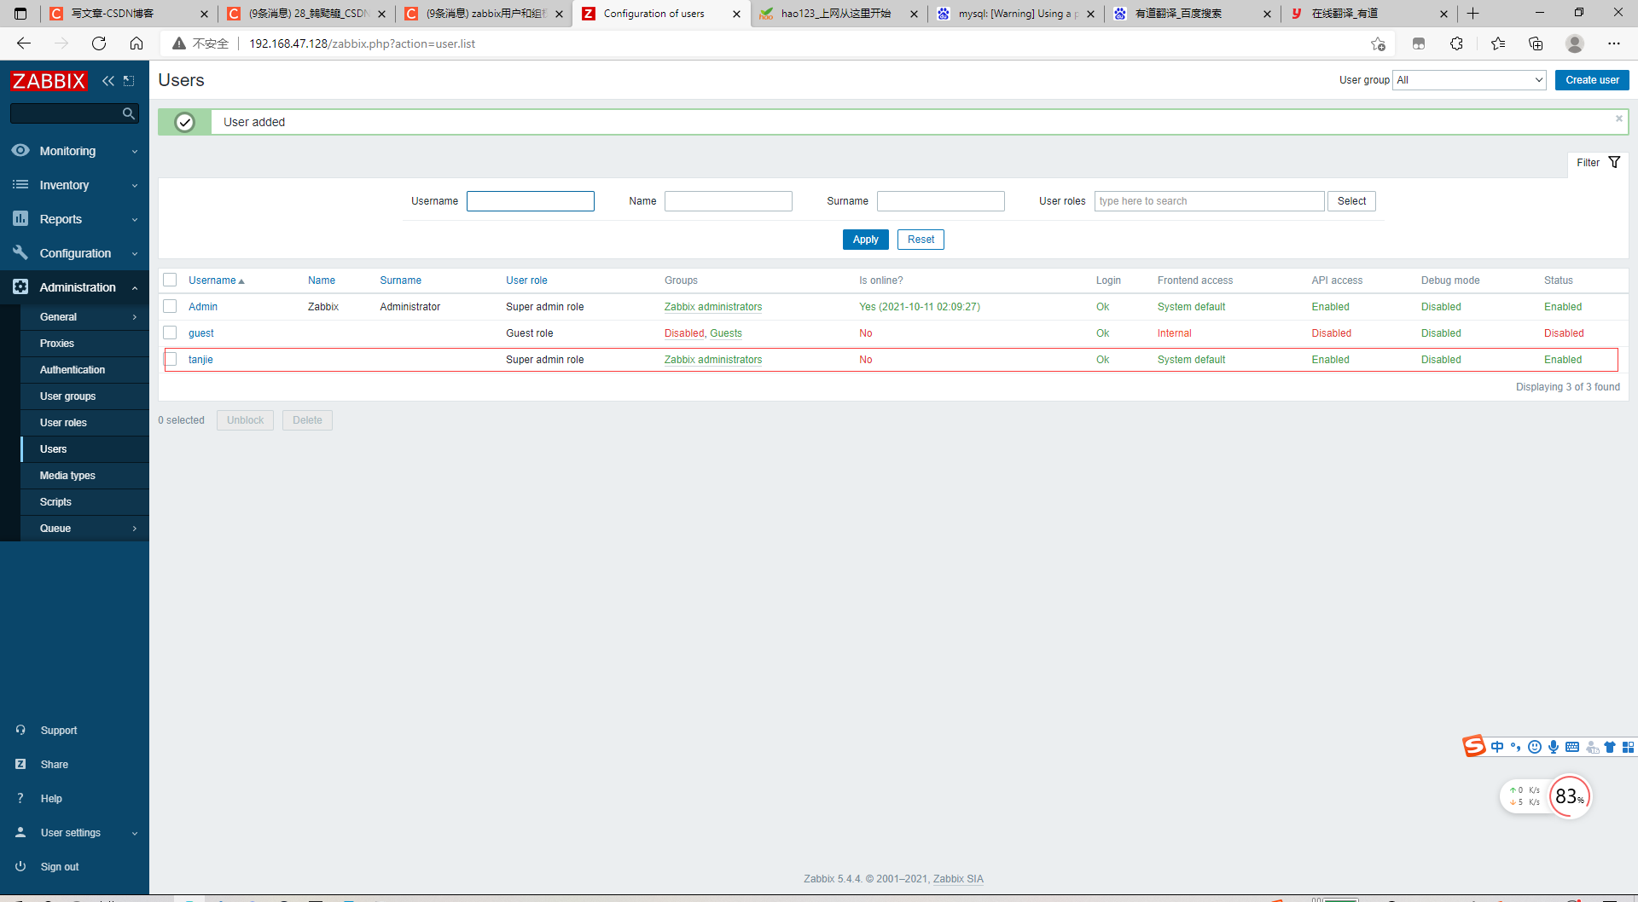Focus the Username filter field
The width and height of the screenshot is (1638, 902).
pos(531,201)
